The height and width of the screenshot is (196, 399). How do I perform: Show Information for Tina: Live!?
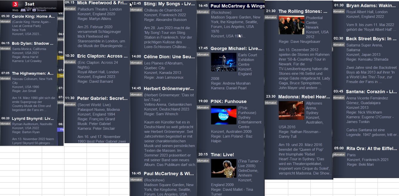point(203,161)
